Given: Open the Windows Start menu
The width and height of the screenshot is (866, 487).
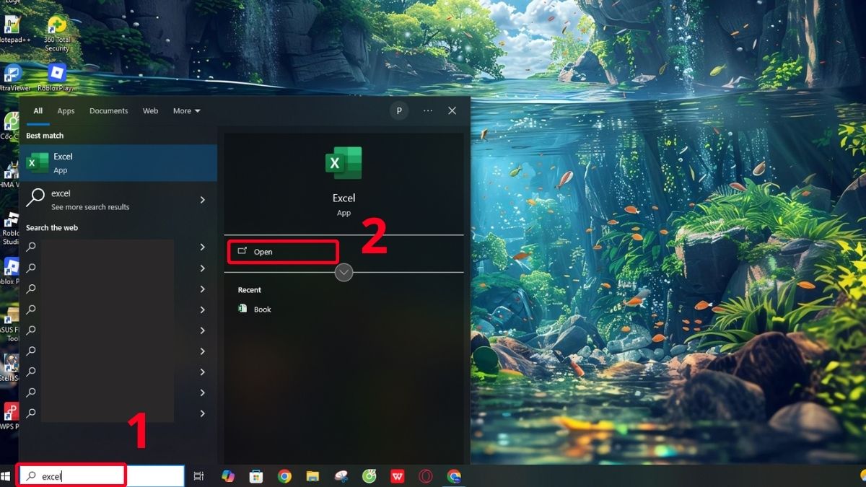Looking at the screenshot, I should [7, 476].
